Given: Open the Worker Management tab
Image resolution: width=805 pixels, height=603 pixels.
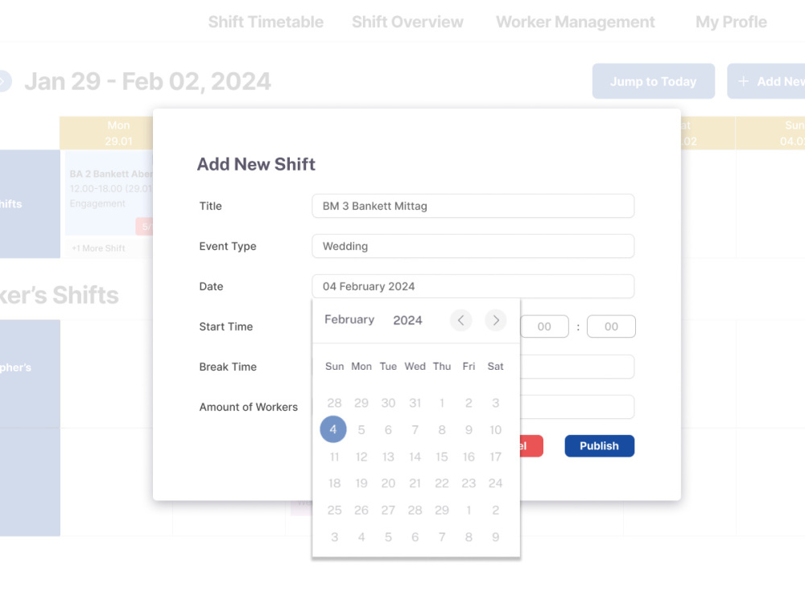Looking at the screenshot, I should tap(575, 22).
